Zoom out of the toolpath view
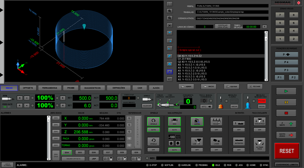The width and height of the screenshot is (304, 168). (170, 18)
